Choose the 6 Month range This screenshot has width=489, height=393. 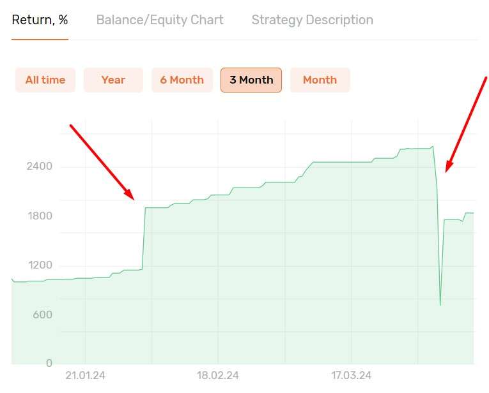coord(182,80)
